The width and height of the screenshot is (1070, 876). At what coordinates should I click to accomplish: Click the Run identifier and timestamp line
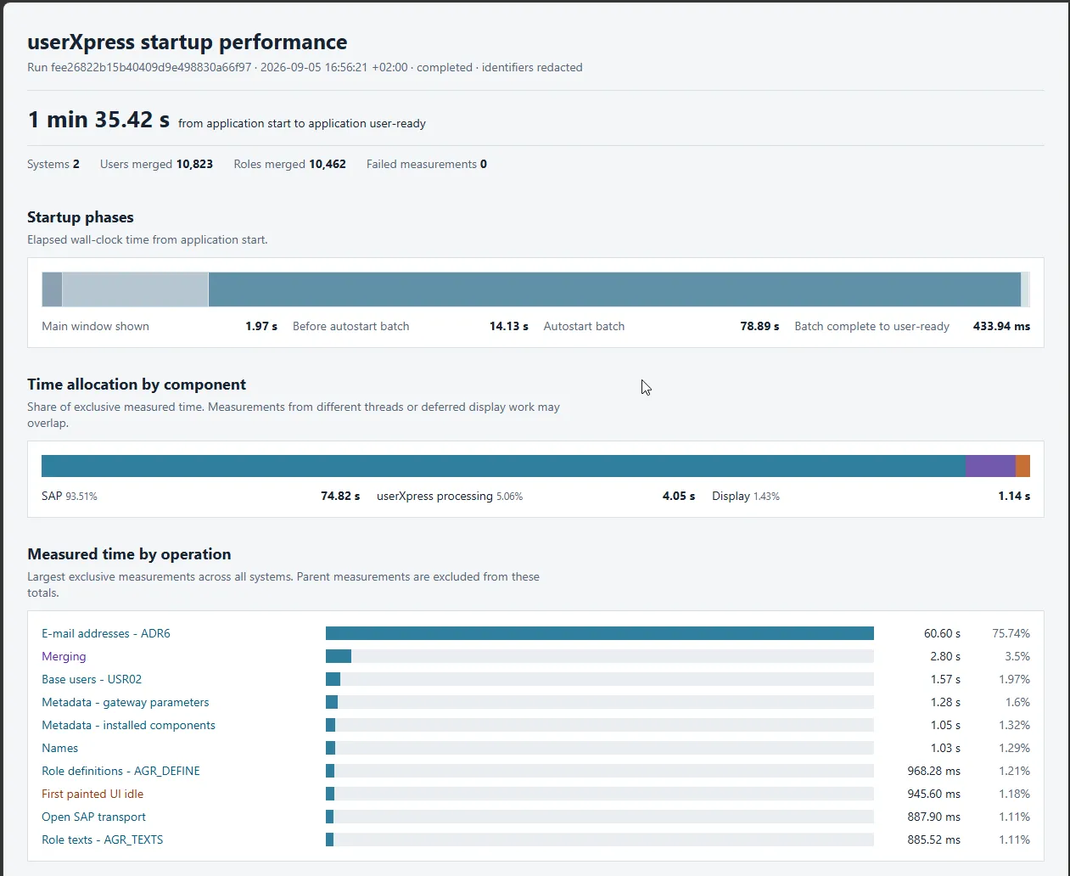(x=305, y=67)
